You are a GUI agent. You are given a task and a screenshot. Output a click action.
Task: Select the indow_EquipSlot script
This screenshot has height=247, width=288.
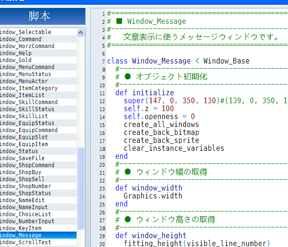point(38,137)
